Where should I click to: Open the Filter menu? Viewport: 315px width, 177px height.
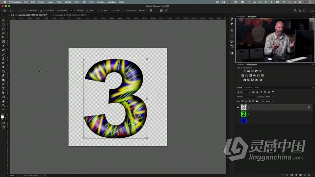tap(77, 2)
